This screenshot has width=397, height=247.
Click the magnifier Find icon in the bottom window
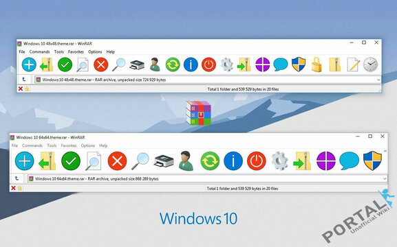[140, 161]
